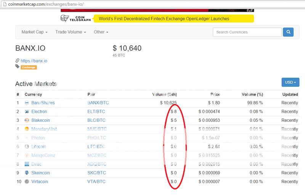The image size is (305, 195).
Task: Open the USD currency selector
Action: point(291,82)
